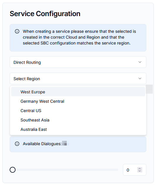Click the slider handle at zero
Screen dimensions: 156x185
pos(13,170)
